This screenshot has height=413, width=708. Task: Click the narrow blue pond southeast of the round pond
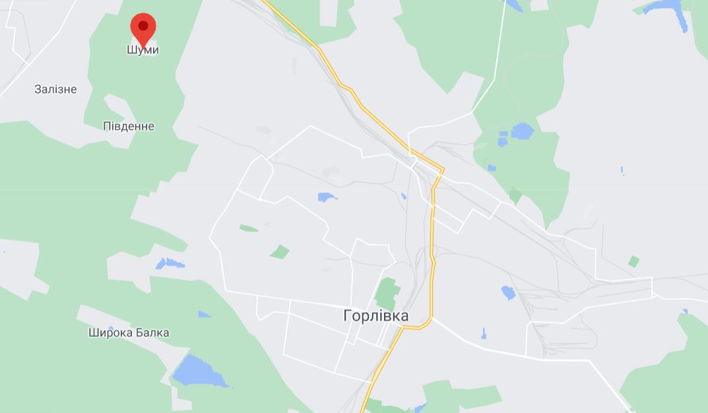click(484, 334)
